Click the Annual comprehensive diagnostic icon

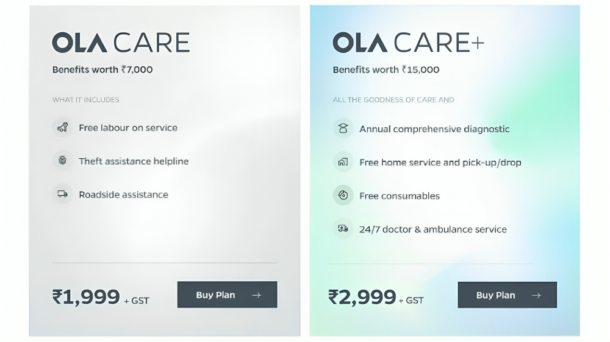tap(343, 128)
